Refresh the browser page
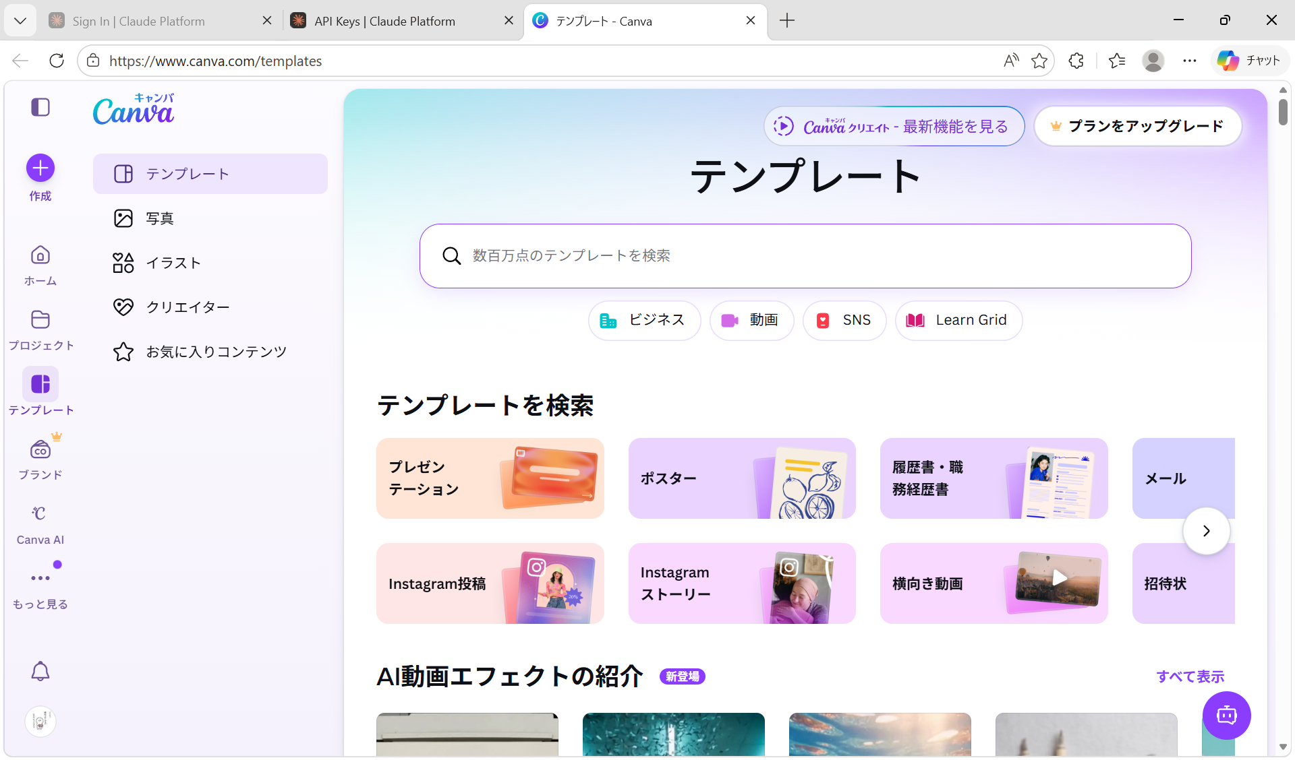1295x760 pixels. click(57, 61)
